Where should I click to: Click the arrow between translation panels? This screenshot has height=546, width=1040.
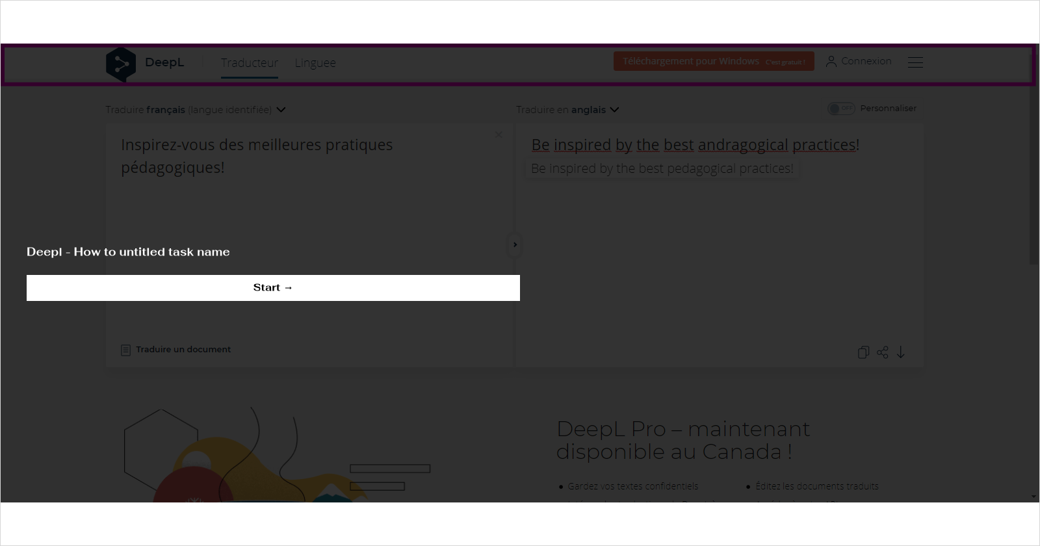click(515, 245)
